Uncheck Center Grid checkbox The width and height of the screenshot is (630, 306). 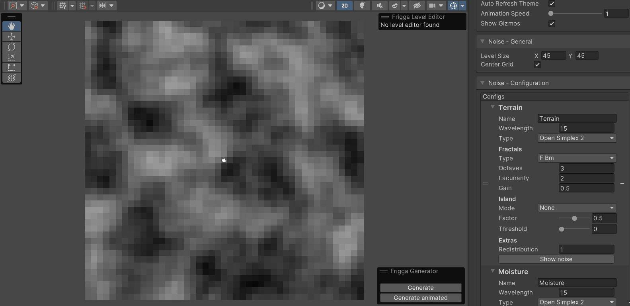537,65
